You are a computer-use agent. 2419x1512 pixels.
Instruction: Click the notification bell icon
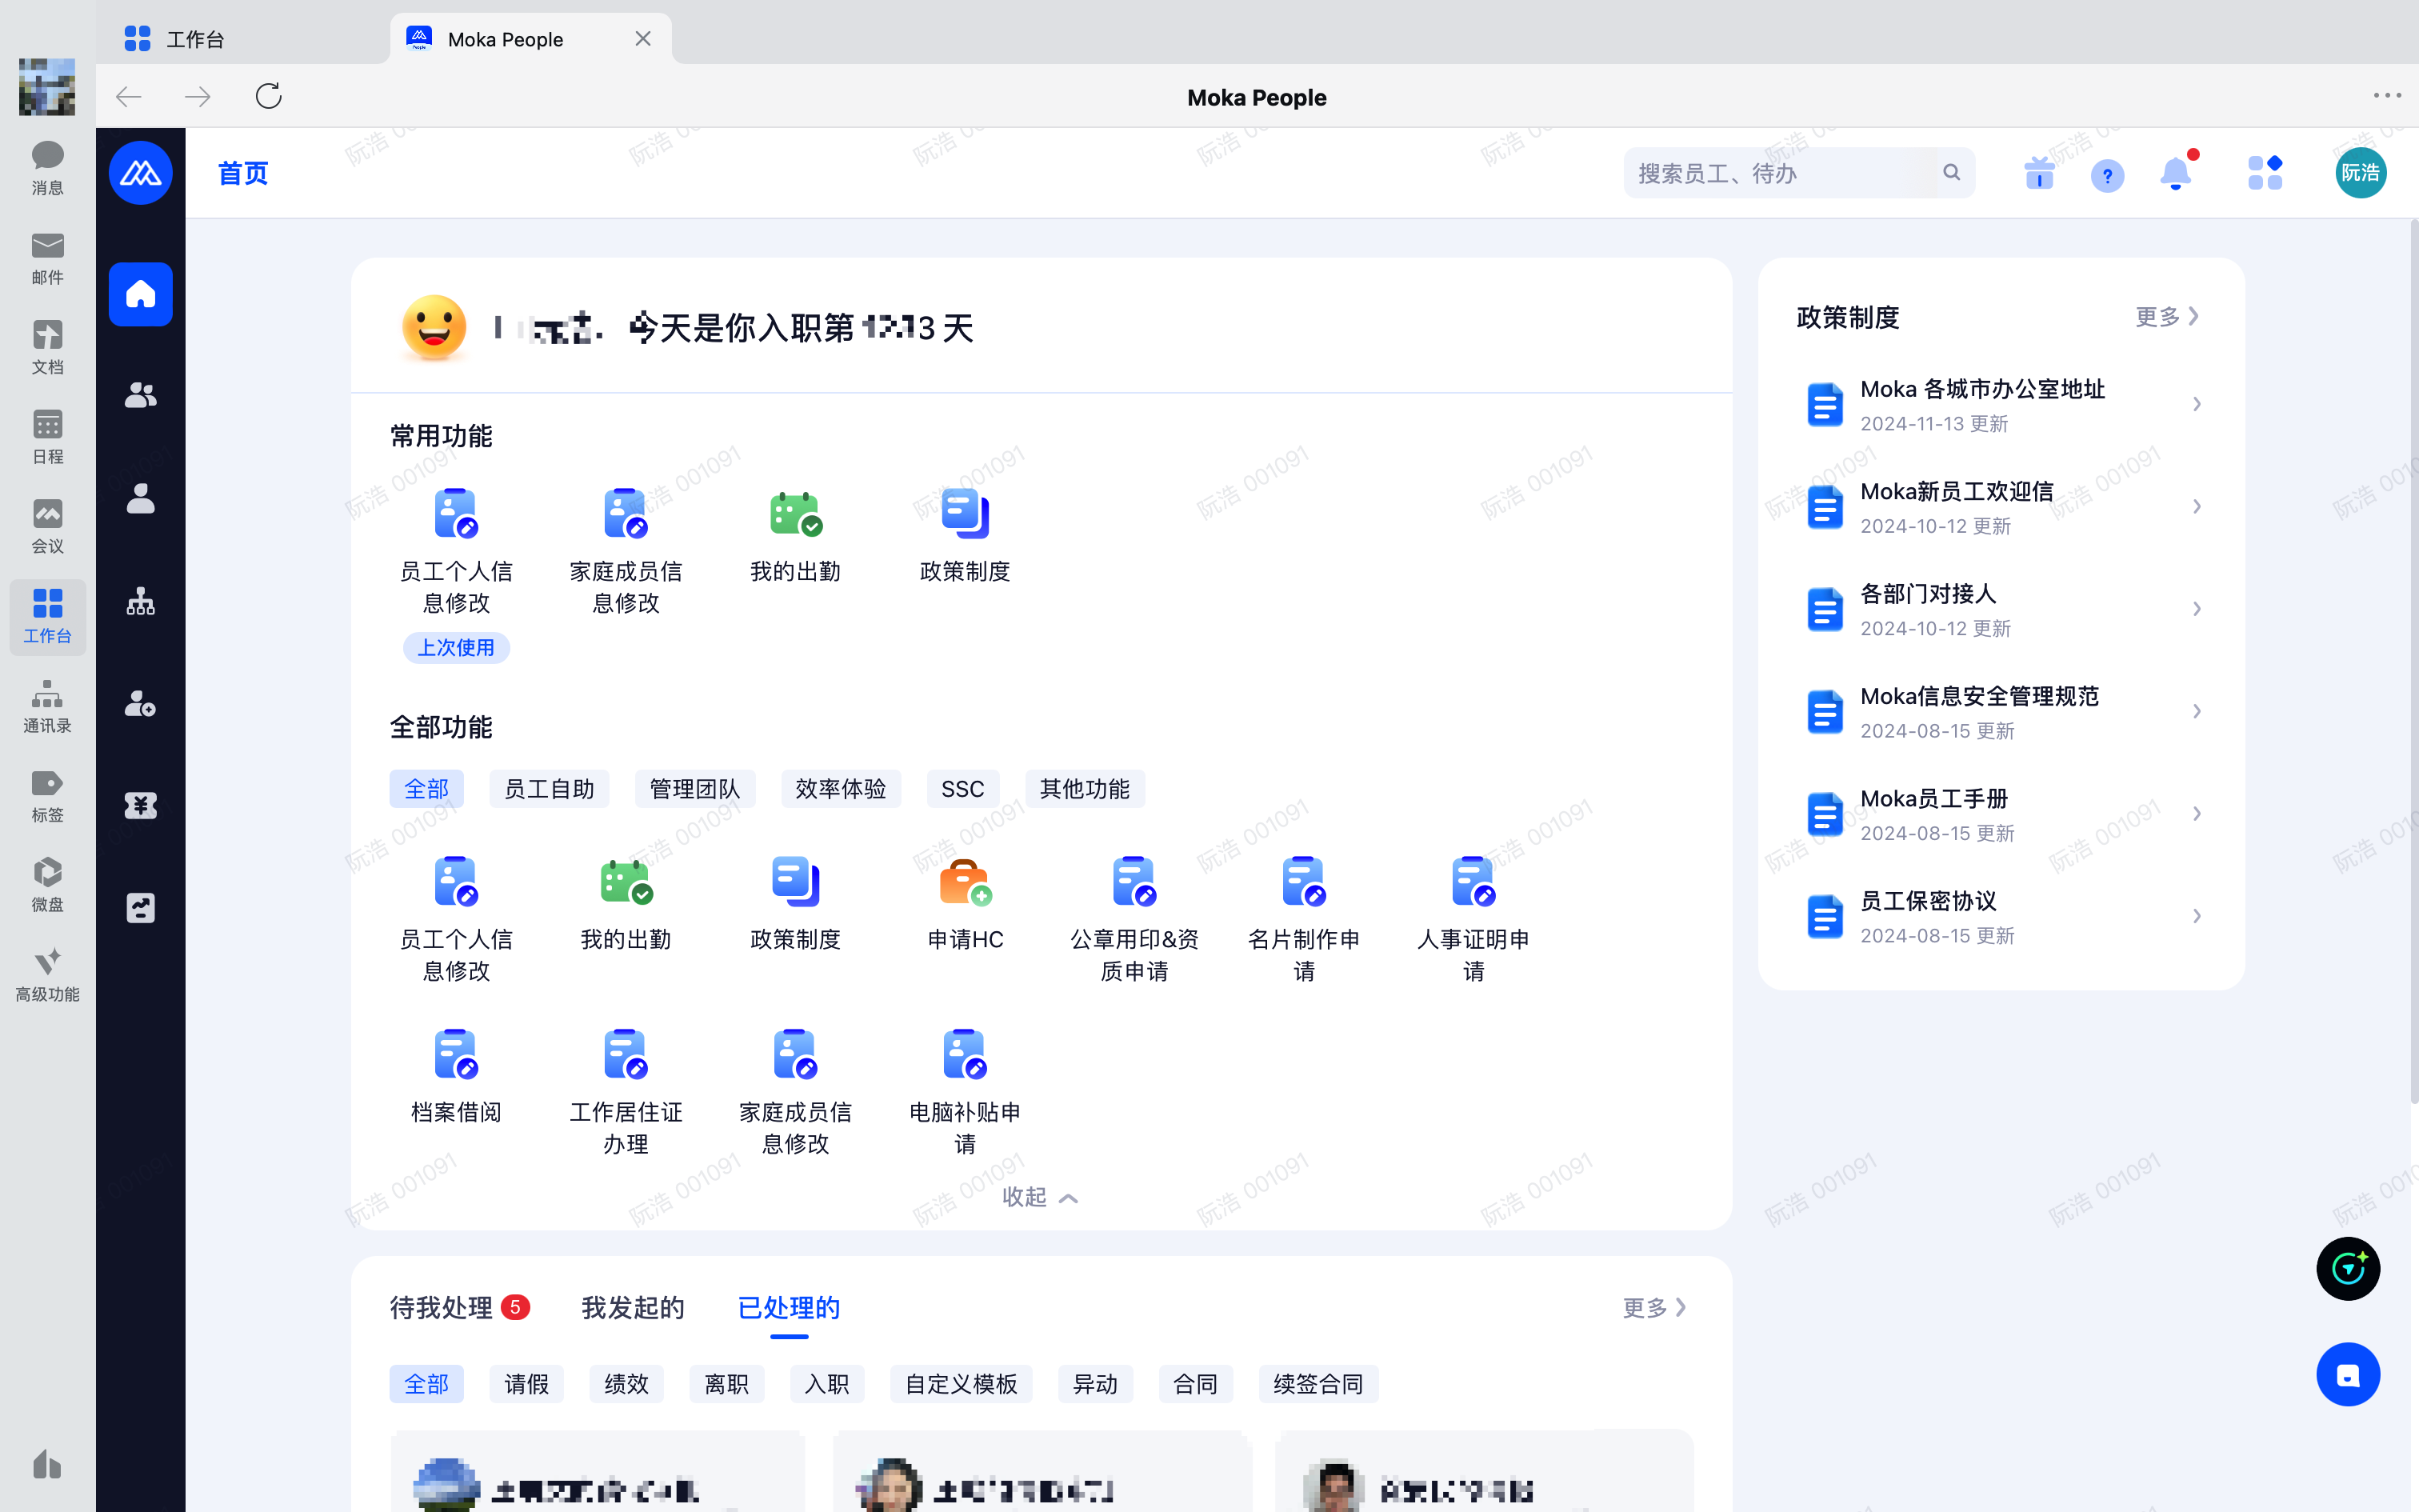click(x=2174, y=174)
